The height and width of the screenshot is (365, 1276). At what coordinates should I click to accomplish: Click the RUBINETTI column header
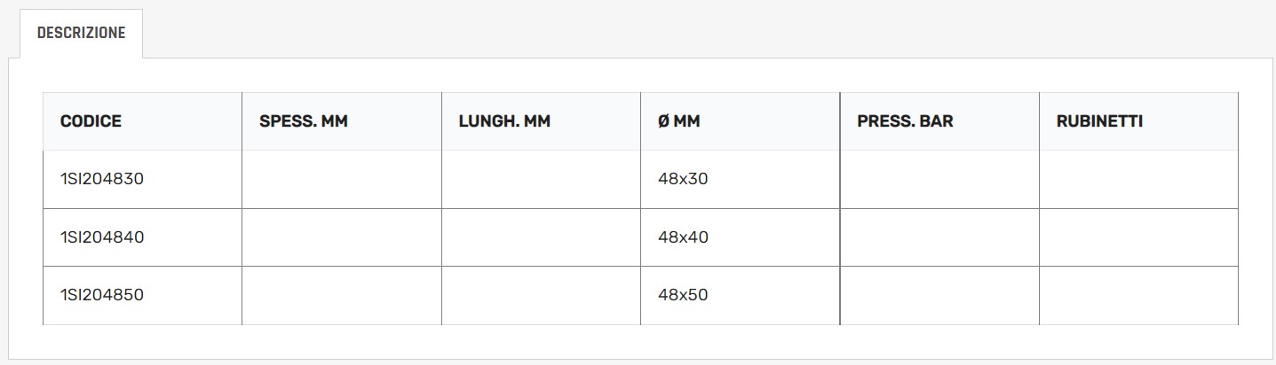click(1098, 121)
